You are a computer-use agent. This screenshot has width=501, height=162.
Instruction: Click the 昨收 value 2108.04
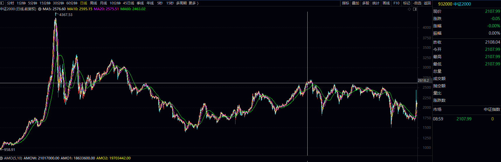click(x=493, y=42)
